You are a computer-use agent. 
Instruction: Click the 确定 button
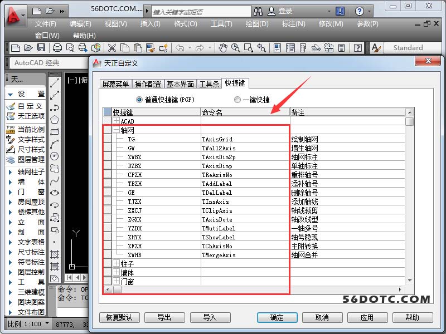click(277, 317)
